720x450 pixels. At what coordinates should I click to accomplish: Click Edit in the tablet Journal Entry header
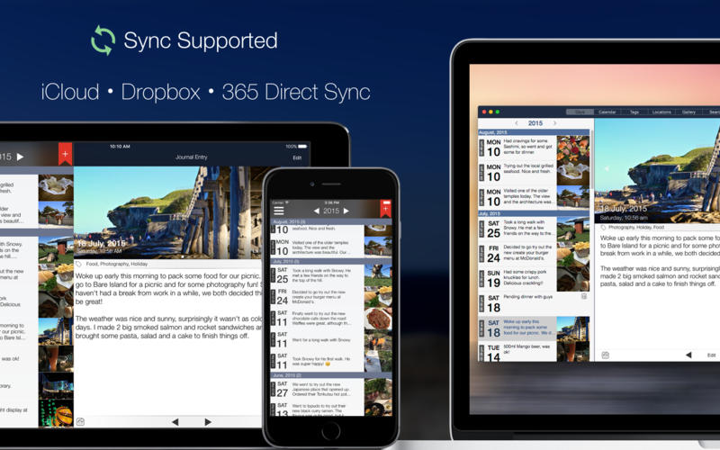pos(297,157)
